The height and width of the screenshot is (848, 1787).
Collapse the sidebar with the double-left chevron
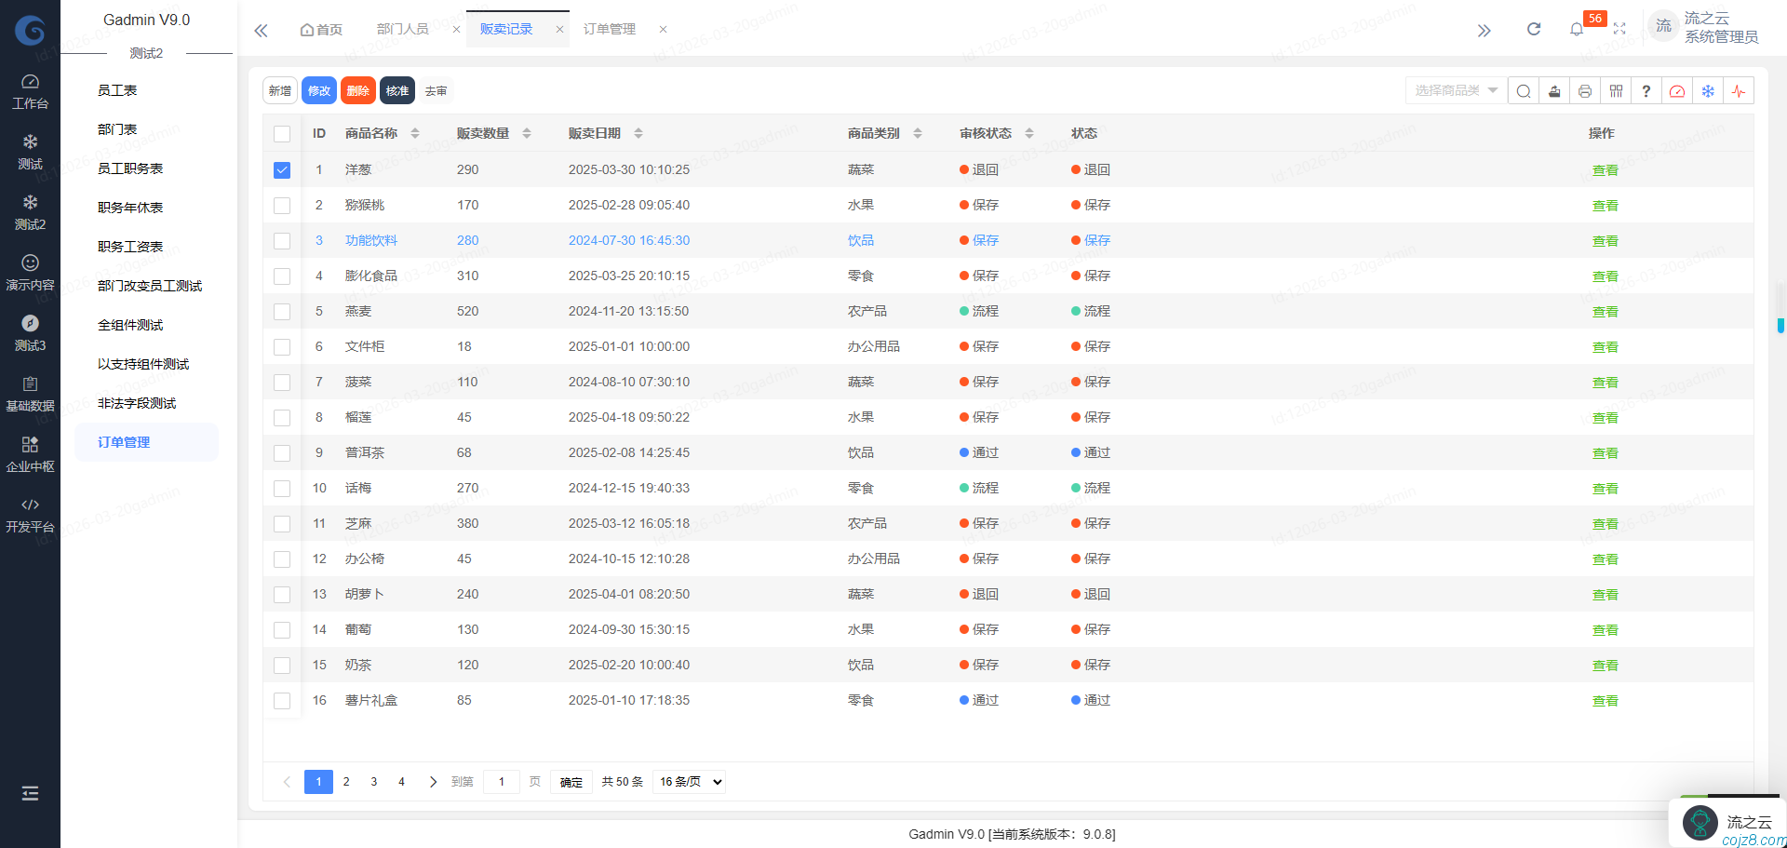coord(261,29)
